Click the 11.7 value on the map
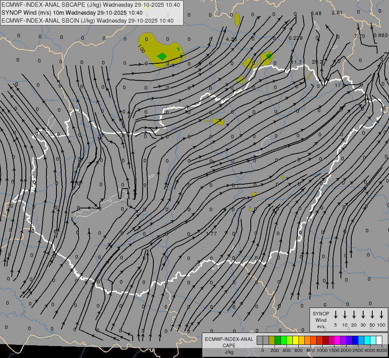This screenshot has height=358, width=389. pos(296,62)
